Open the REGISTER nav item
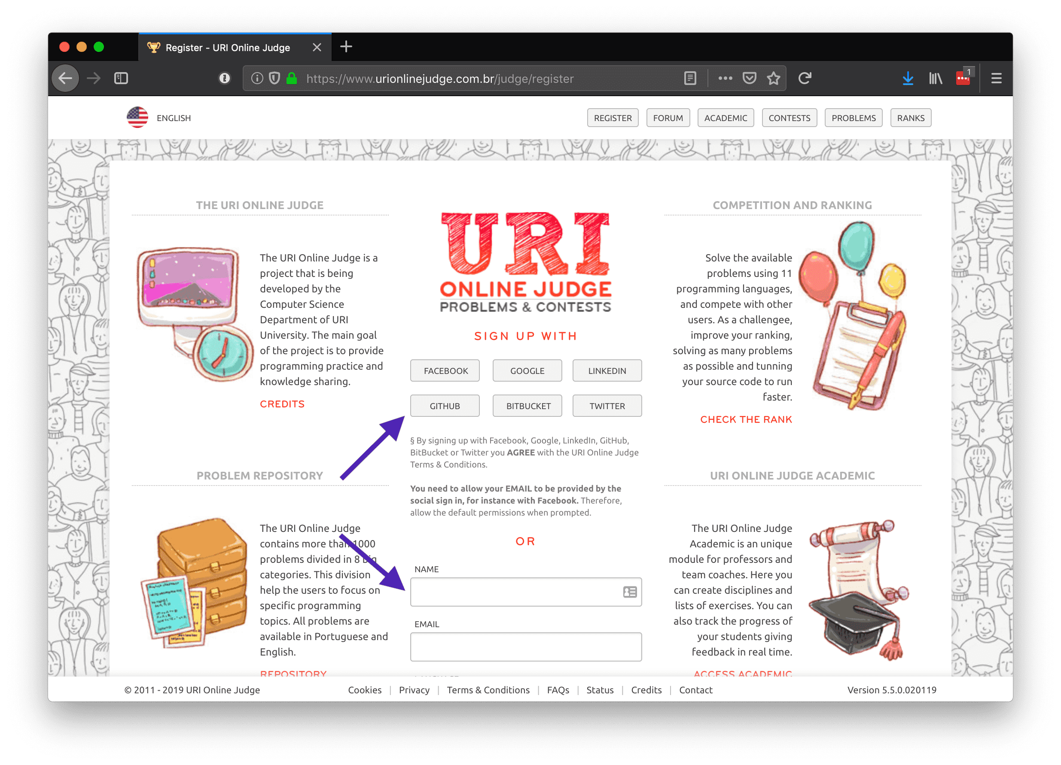 point(613,118)
